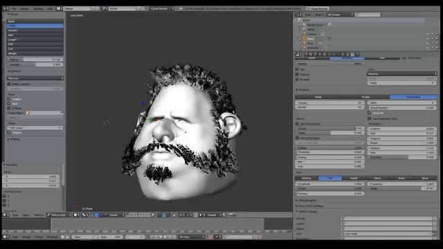This screenshot has width=443, height=249.
Task: Toggle the Deflect emitter checkbox
Action: click(x=9, y=84)
